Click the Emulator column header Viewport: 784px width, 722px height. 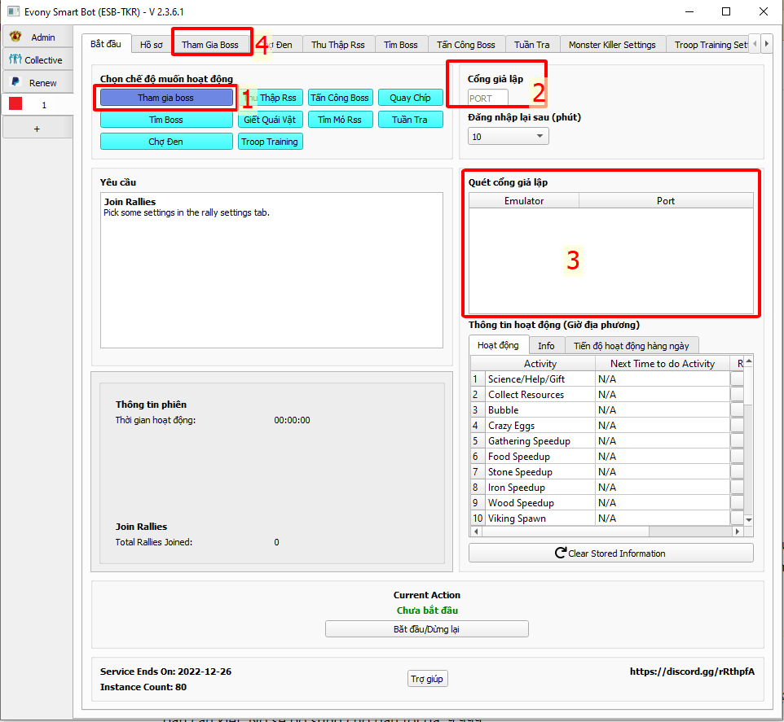[523, 201]
